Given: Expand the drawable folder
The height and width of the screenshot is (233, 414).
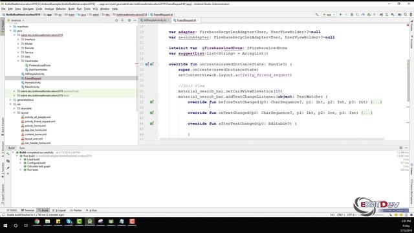Looking at the screenshot, I should click(14, 108).
